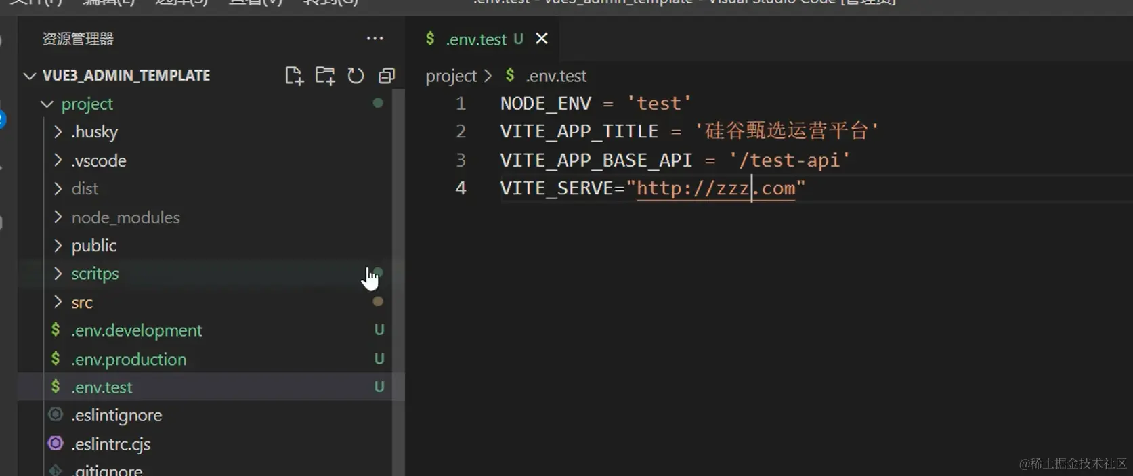Click the explorer panel vertical scrollbar

[x=398, y=282]
